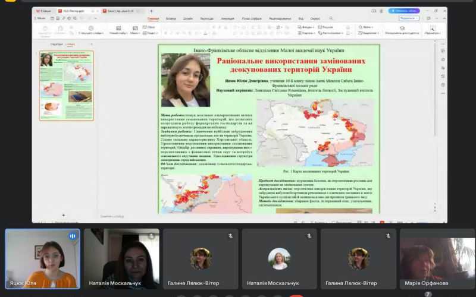Viewport: 476px width, 297px height.
Task: Open the Параметры settings dropdown
Action: (x=433, y=30)
